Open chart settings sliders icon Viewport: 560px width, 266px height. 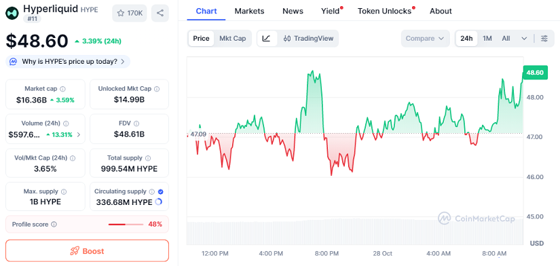click(544, 39)
